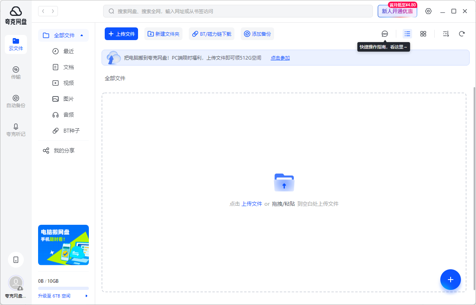This screenshot has height=305, width=476.
Task: Open the 点击参加 promotion link
Action: (x=280, y=58)
